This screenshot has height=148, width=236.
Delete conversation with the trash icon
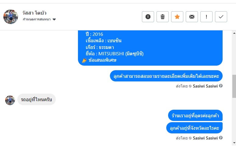click(x=163, y=17)
